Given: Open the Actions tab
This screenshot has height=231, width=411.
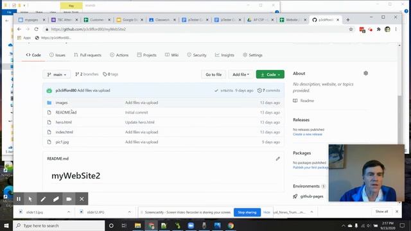Looking at the screenshot, I should point(119,55).
